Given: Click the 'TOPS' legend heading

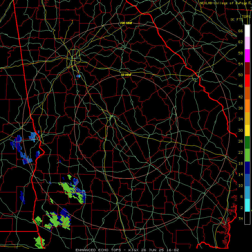Looking at the screenshot, I should point(246,17).
